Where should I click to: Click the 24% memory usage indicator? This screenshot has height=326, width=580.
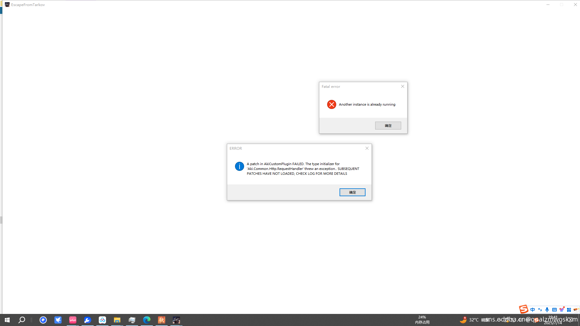click(422, 320)
